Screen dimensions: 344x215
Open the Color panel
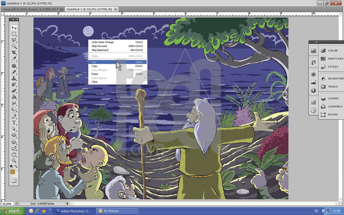331,51
